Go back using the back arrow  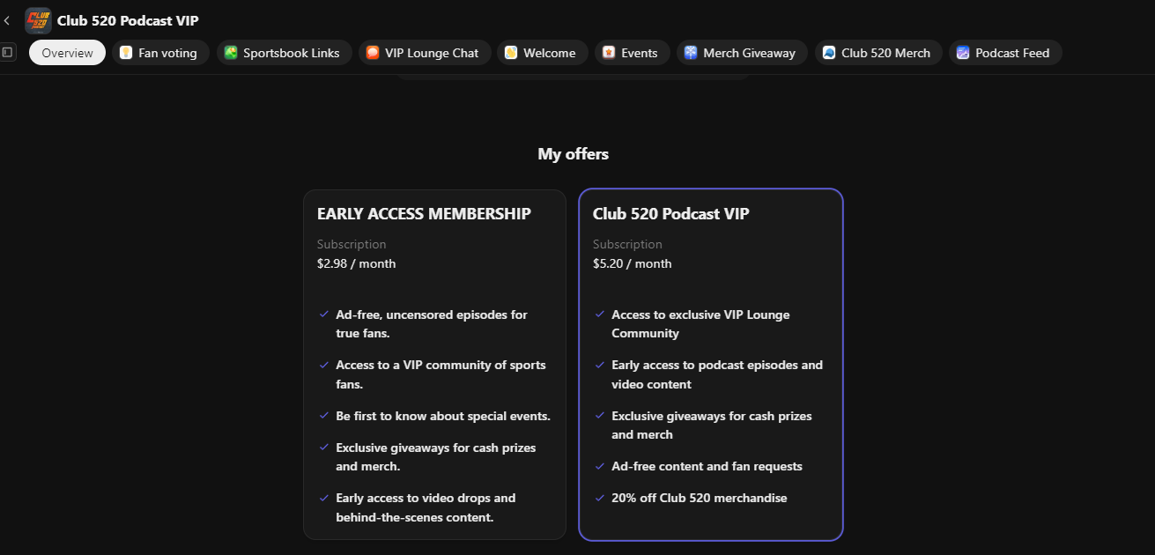[x=7, y=19]
